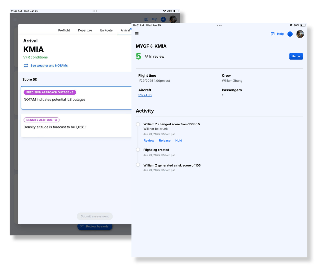Open the user profile avatar
321x268 pixels.
pyautogui.click(x=300, y=34)
